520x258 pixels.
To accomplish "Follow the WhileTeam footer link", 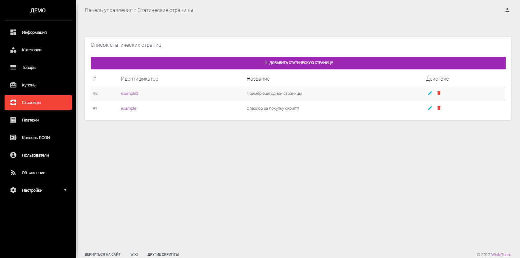I will pyautogui.click(x=501, y=254).
